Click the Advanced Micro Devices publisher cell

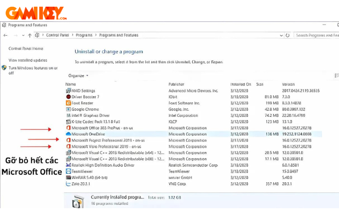click(193, 91)
